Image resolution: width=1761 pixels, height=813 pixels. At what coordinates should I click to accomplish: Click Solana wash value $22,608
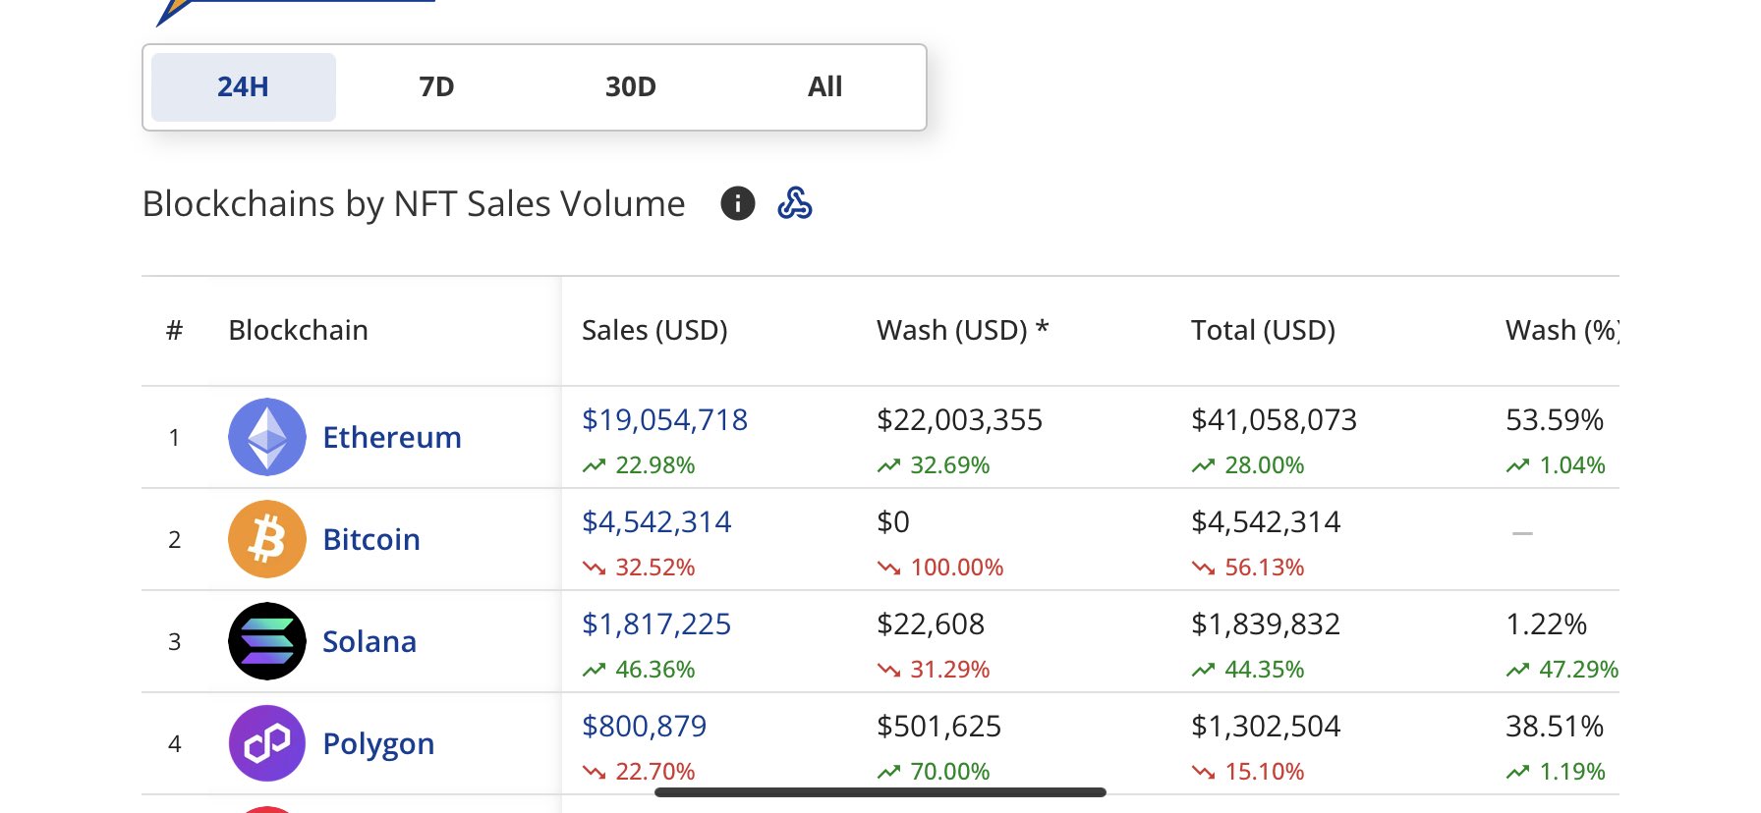[931, 624]
